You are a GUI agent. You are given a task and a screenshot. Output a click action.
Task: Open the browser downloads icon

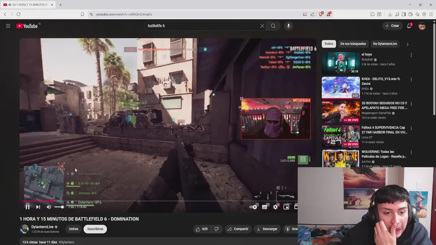pyautogui.click(x=390, y=14)
